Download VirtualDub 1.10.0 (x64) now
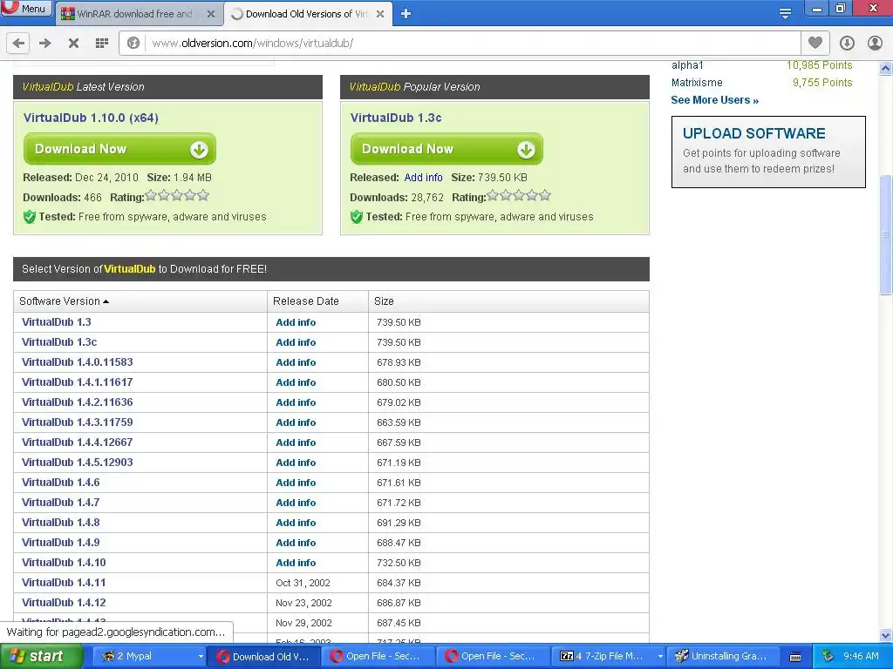This screenshot has height=669, width=893. (x=119, y=149)
